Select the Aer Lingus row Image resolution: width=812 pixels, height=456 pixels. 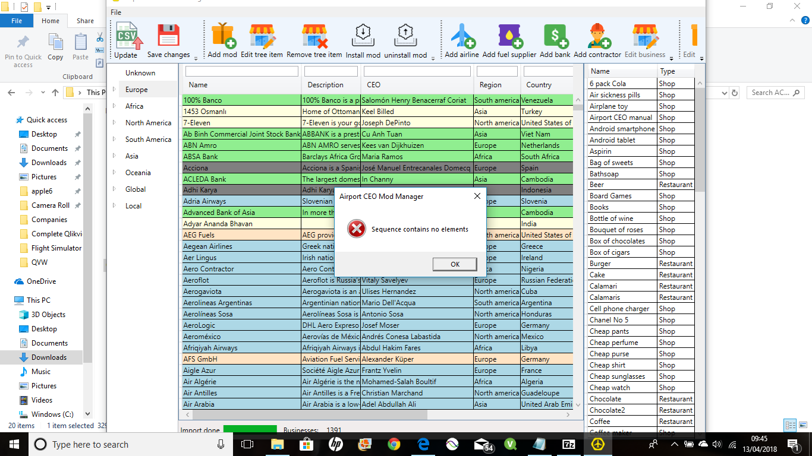click(x=377, y=258)
